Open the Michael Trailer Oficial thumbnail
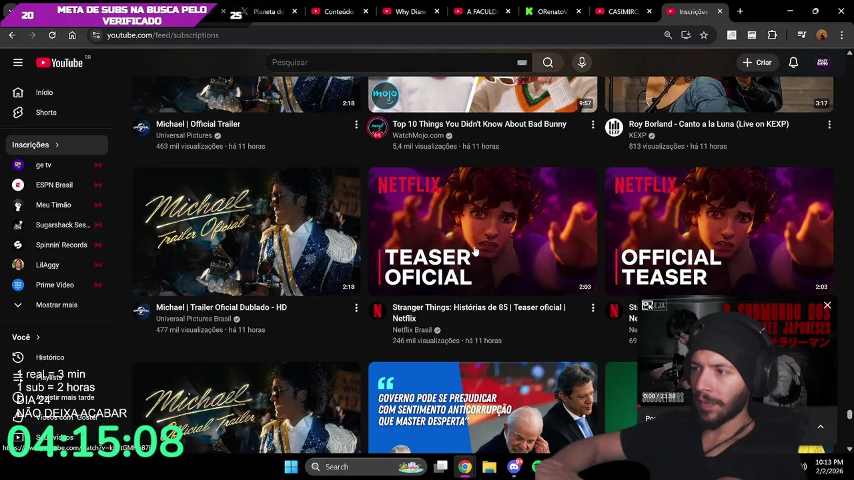 [x=246, y=231]
